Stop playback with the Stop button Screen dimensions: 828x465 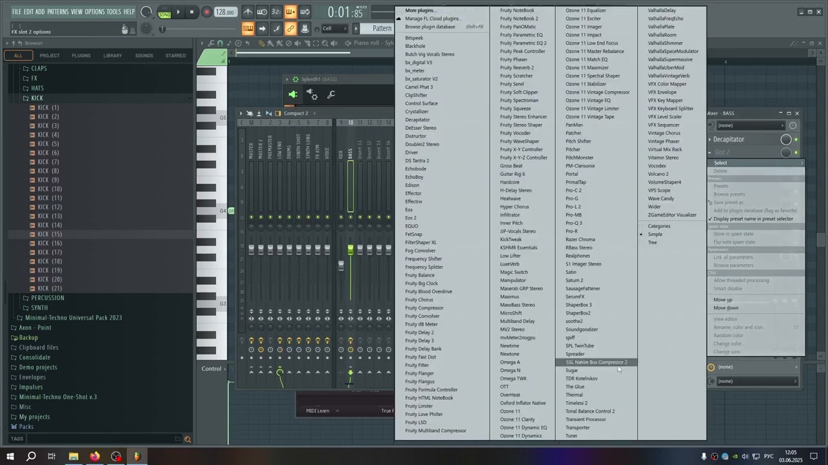coord(191,12)
